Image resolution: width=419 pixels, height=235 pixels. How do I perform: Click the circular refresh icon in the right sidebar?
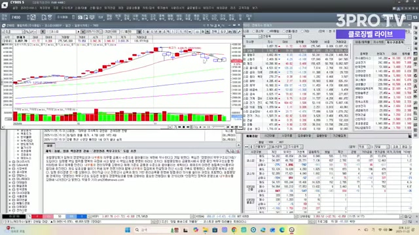click(x=416, y=76)
